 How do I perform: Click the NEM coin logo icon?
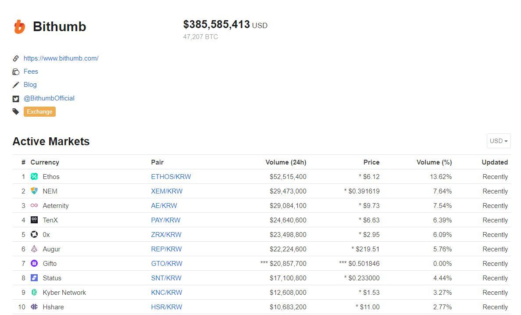tap(34, 191)
